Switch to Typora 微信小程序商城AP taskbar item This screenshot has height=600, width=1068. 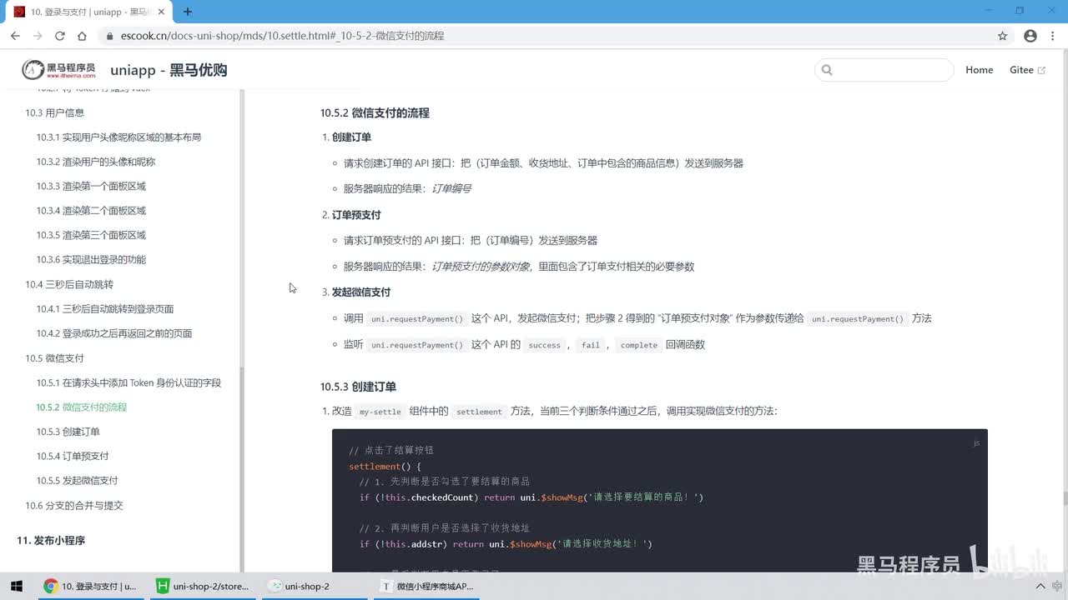426,586
